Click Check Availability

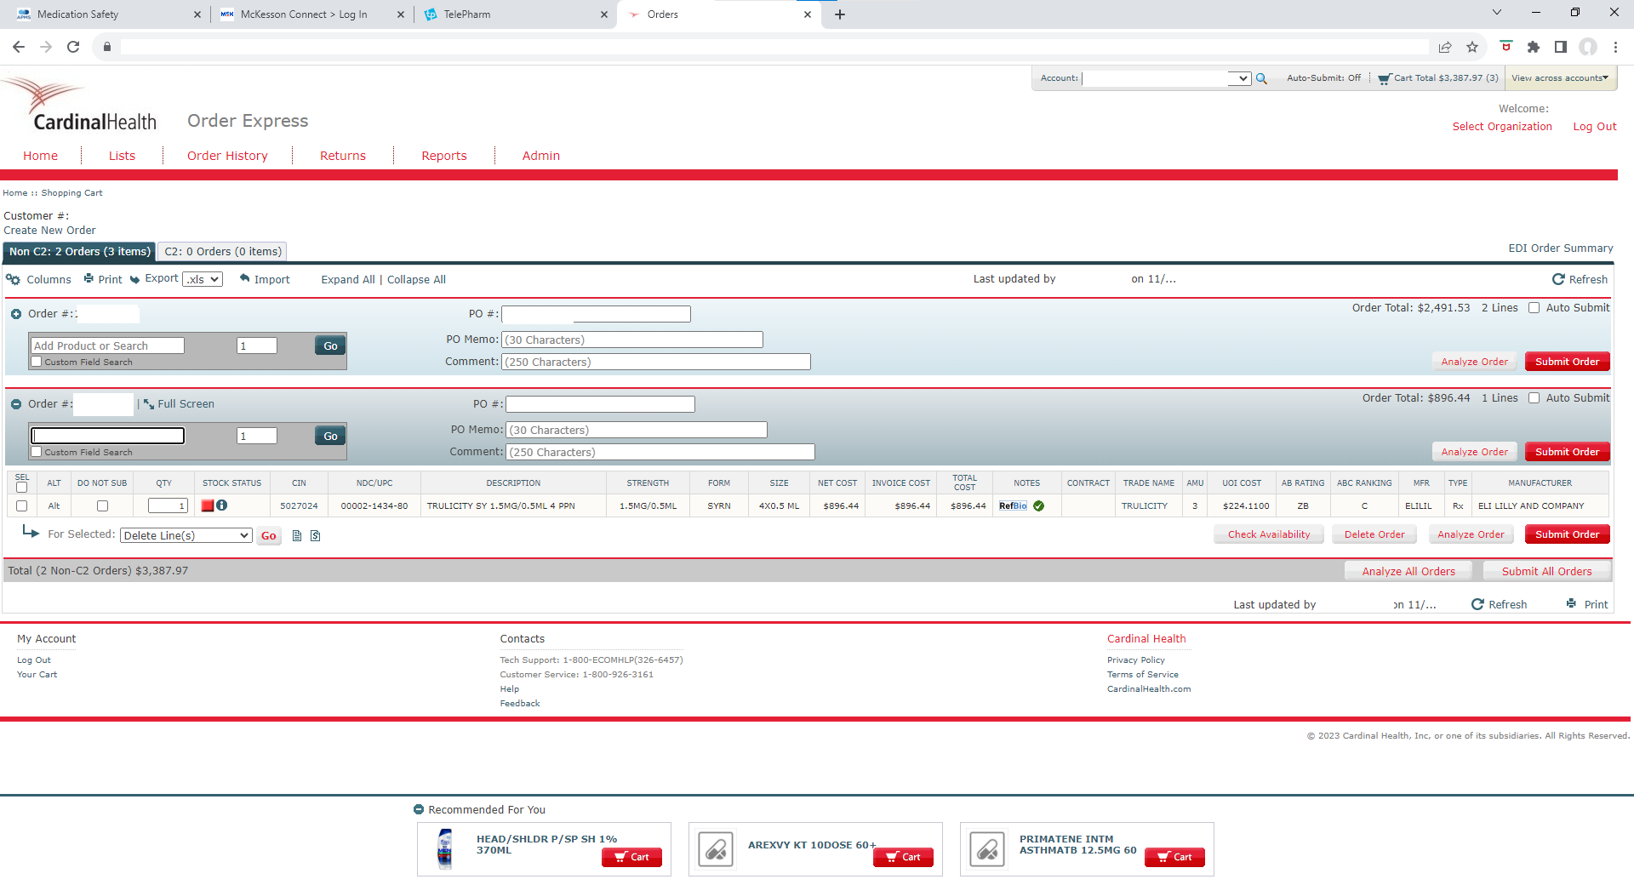(x=1268, y=534)
